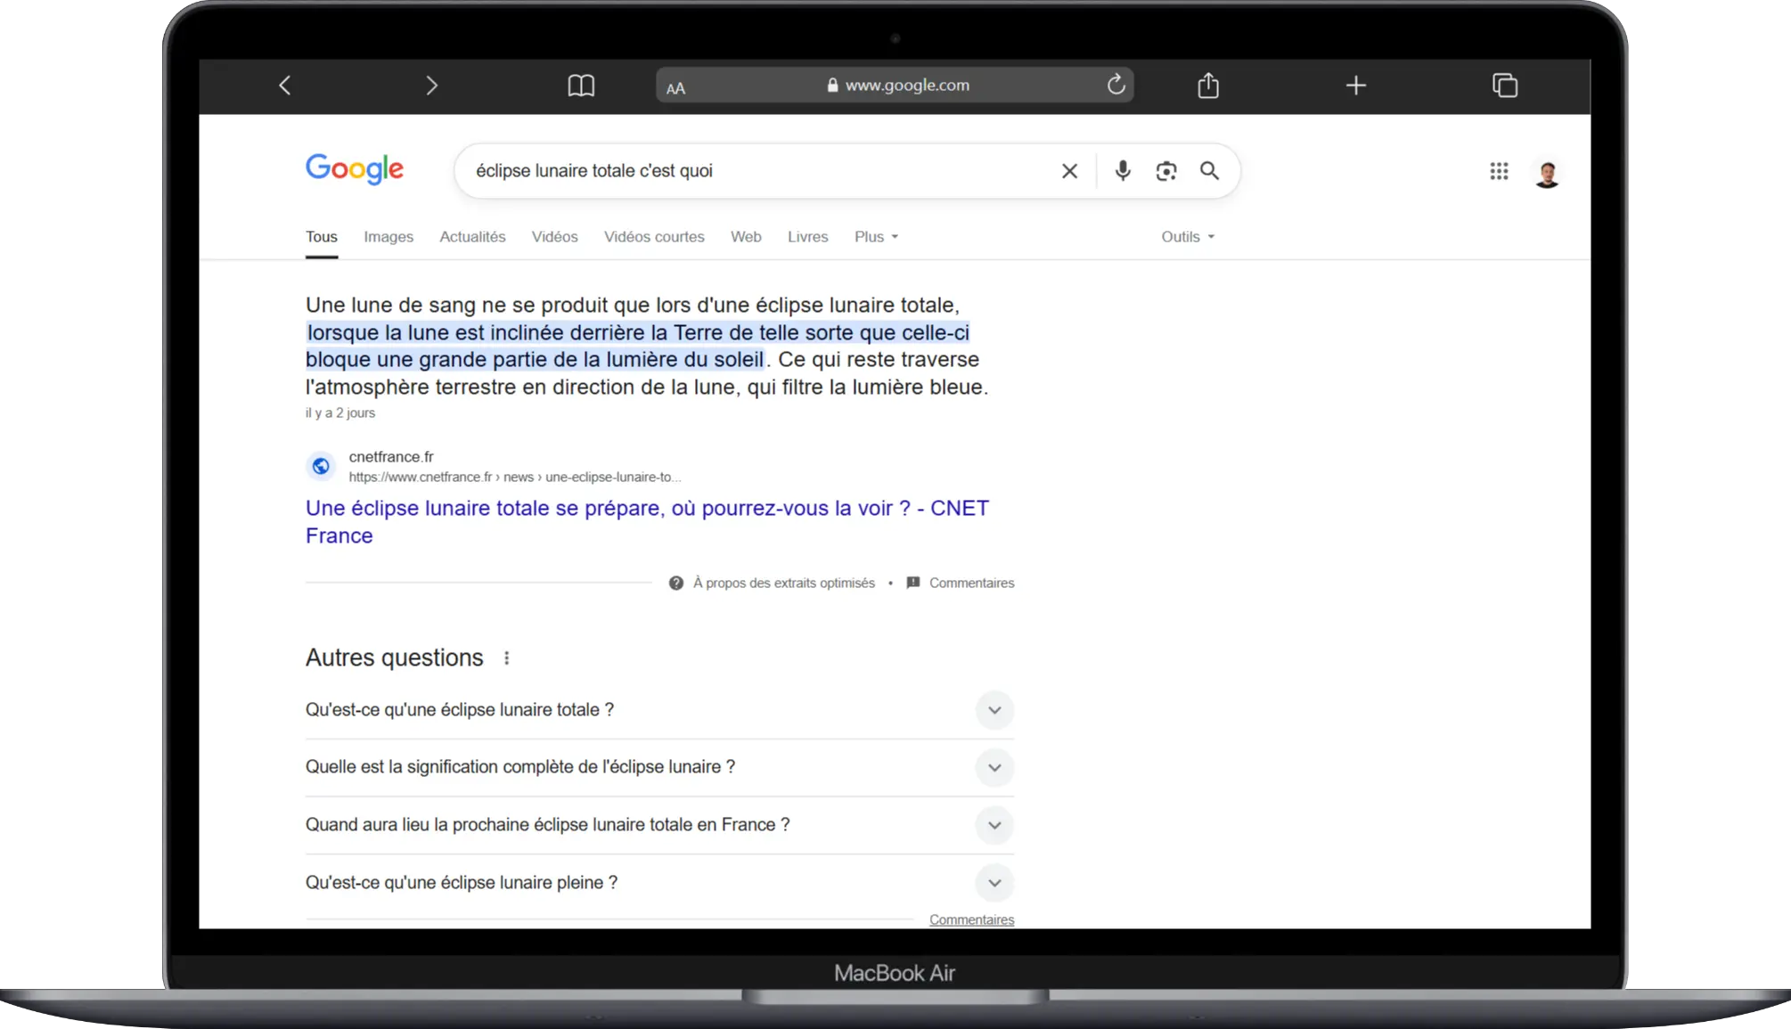Click the padlock icon in address bar
The height and width of the screenshot is (1029, 1791).
pos(832,86)
